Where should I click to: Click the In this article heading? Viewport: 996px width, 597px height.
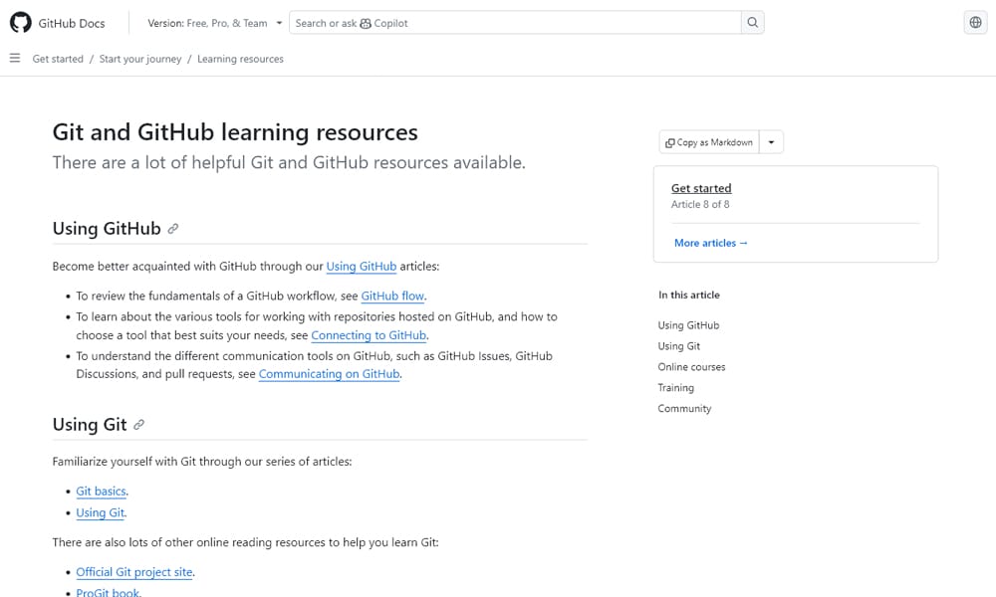click(x=689, y=295)
